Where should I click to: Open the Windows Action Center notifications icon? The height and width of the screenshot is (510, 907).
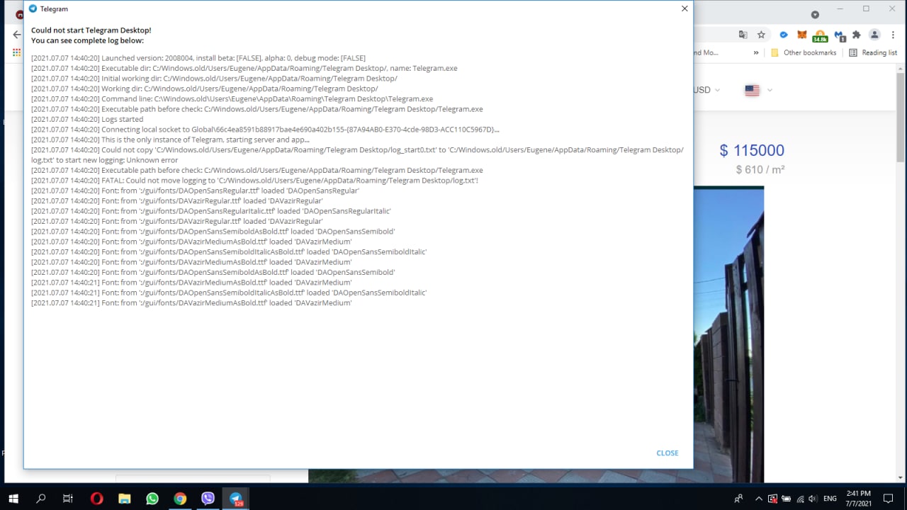pyautogui.click(x=888, y=499)
